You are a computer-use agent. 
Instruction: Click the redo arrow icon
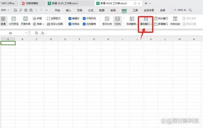point(41,10)
